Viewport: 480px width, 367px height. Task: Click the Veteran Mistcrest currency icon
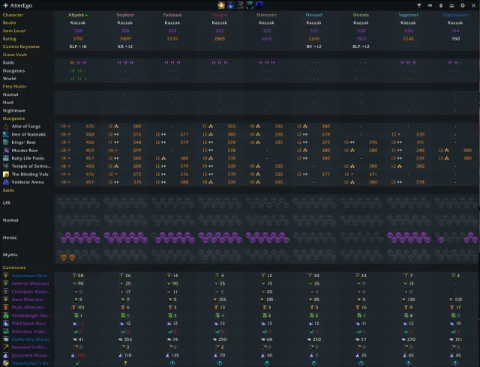pos(6,284)
